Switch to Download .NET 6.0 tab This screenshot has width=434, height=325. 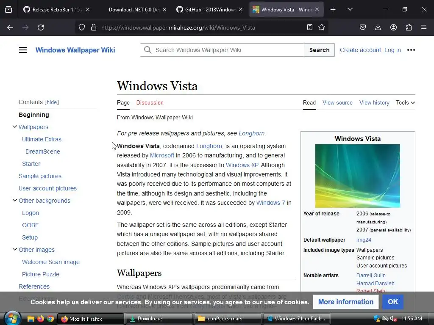tap(134, 9)
